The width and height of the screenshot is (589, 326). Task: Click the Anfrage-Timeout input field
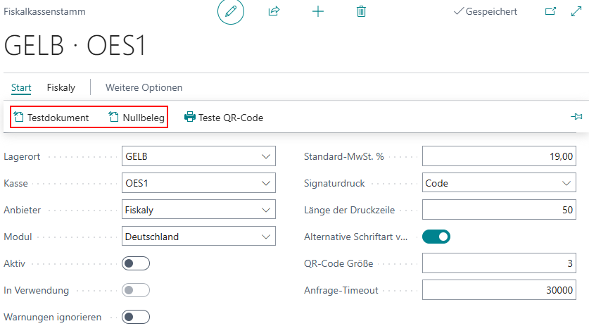coord(499,290)
